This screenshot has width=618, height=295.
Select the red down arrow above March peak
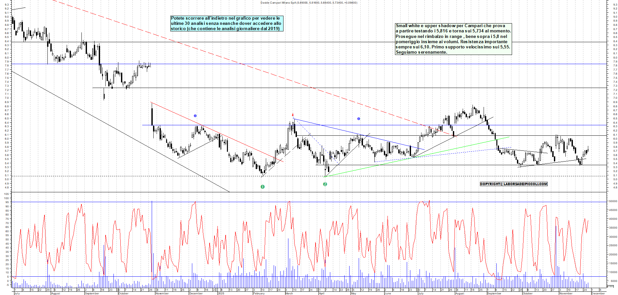tap(293, 115)
